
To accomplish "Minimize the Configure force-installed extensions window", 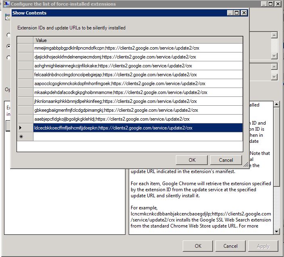I will tap(264, 4).
